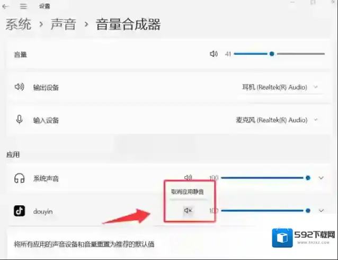Go to 系统 breadcrumb
Image resolution: width=338 pixels, height=260 pixels.
point(19,24)
